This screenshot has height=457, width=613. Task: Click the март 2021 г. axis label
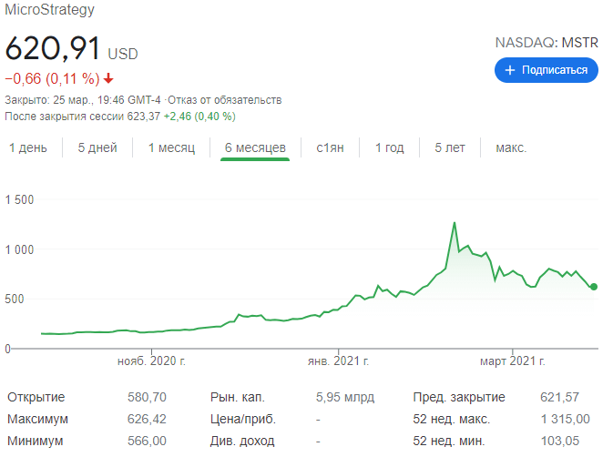513,361
